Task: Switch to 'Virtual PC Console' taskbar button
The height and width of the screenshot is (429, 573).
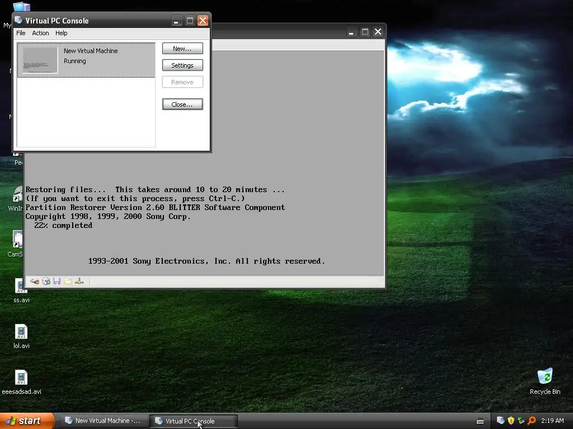Action: point(193,421)
